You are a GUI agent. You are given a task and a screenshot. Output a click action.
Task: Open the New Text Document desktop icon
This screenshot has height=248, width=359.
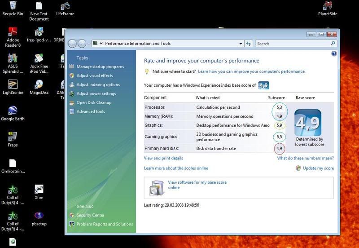39,11
